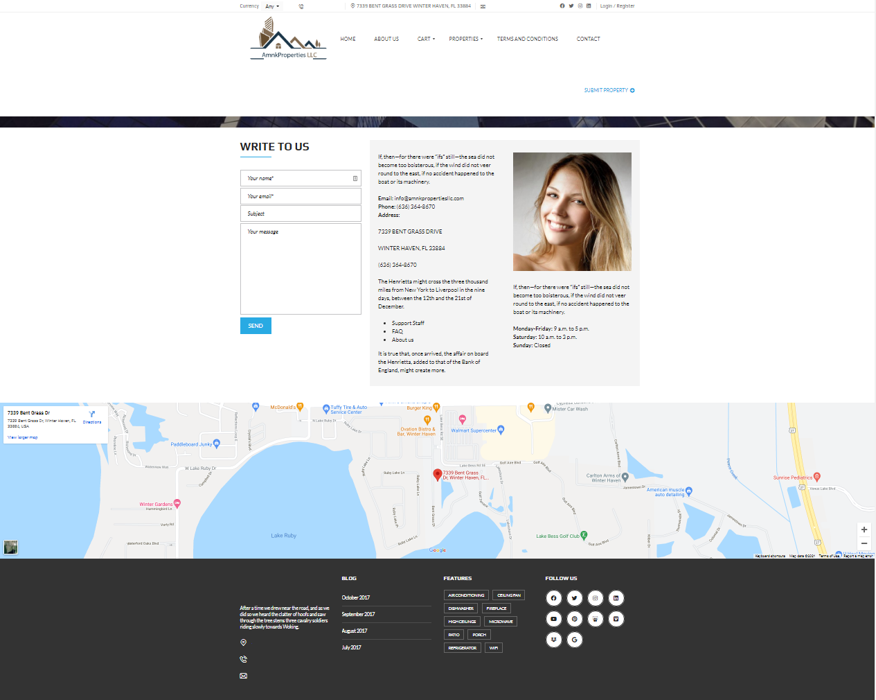Viewport: 876px width, 700px height.
Task: Click the footer YouTube circle icon
Action: pos(553,619)
